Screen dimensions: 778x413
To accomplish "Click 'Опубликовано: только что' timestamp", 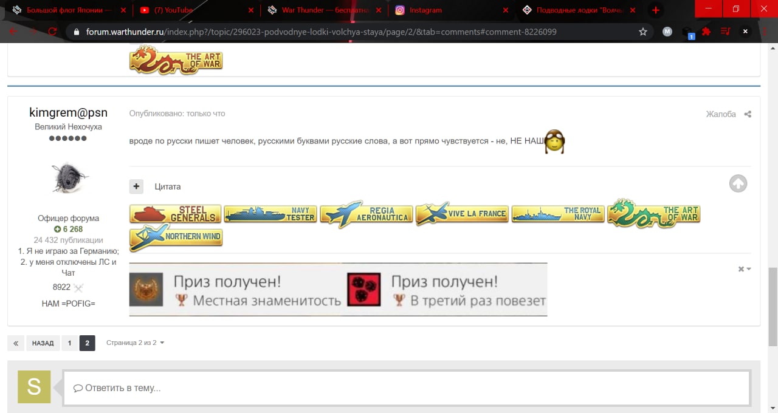I will click(177, 114).
